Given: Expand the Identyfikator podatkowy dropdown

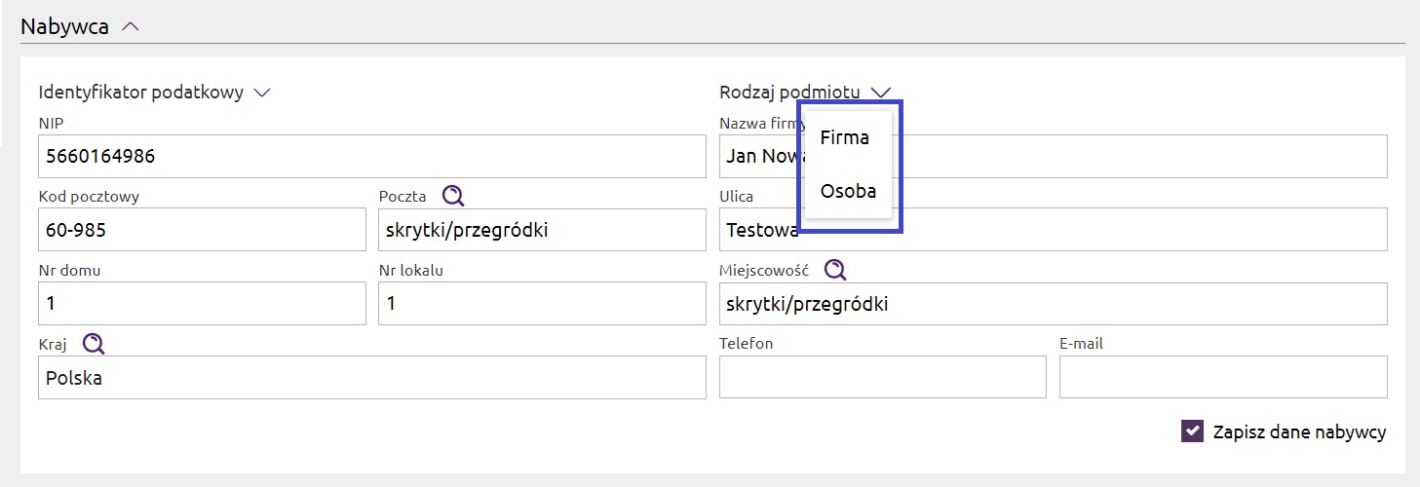Looking at the screenshot, I should [x=261, y=93].
